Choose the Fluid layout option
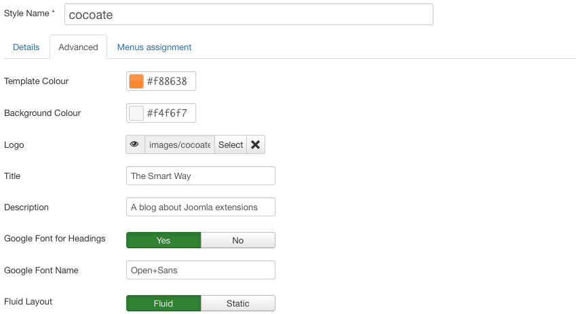 (164, 303)
